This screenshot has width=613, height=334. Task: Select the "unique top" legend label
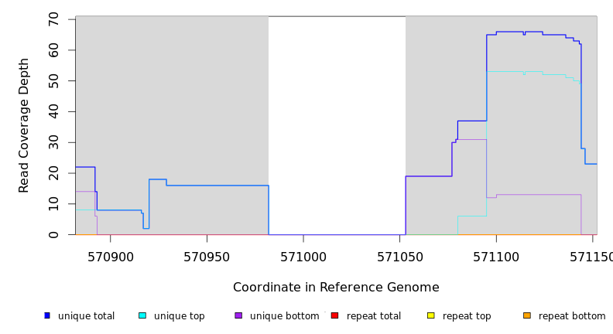pyautogui.click(x=180, y=316)
